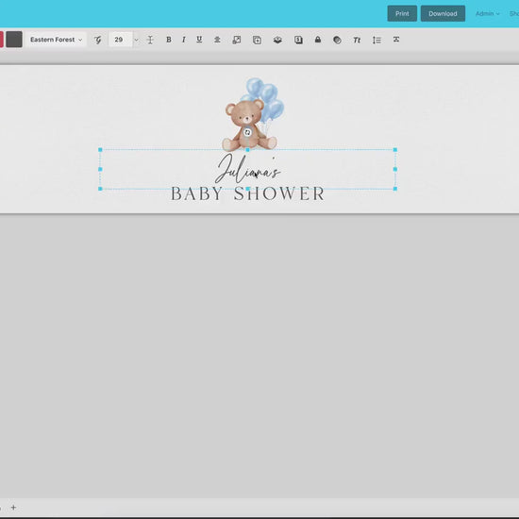This screenshot has height=519, width=519.
Task: Toggle italic formatting
Action: (183, 40)
